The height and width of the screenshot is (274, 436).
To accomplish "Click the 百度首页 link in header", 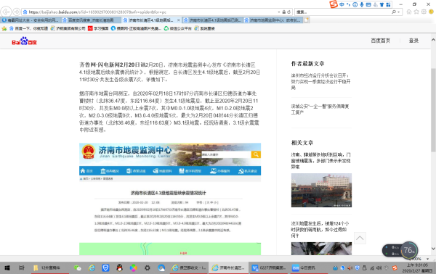I will [x=380, y=41].
